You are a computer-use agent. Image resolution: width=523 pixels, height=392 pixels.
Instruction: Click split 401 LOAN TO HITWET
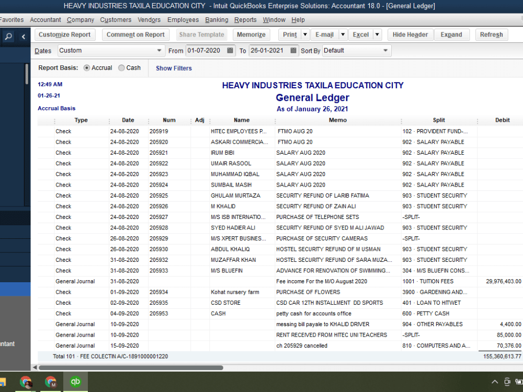(431, 303)
